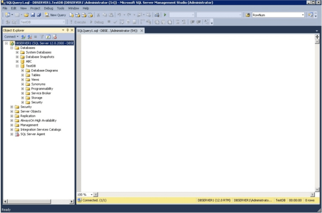Open the Help menu

tap(86, 8)
